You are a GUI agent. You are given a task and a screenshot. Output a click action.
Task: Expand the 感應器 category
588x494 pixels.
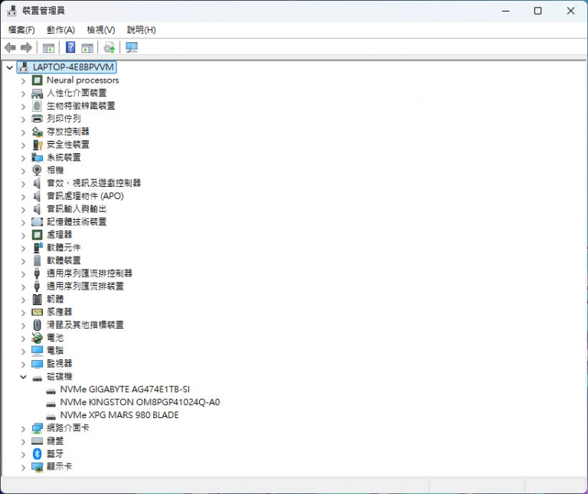23,312
